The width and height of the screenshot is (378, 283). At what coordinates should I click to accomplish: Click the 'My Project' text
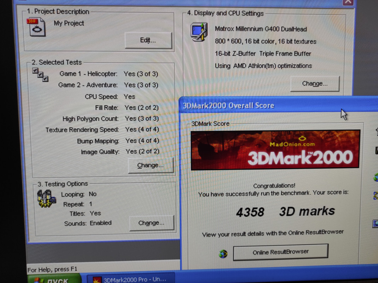point(69,23)
